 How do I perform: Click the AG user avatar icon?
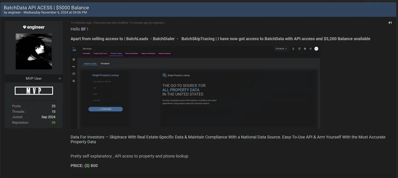click(316, 49)
